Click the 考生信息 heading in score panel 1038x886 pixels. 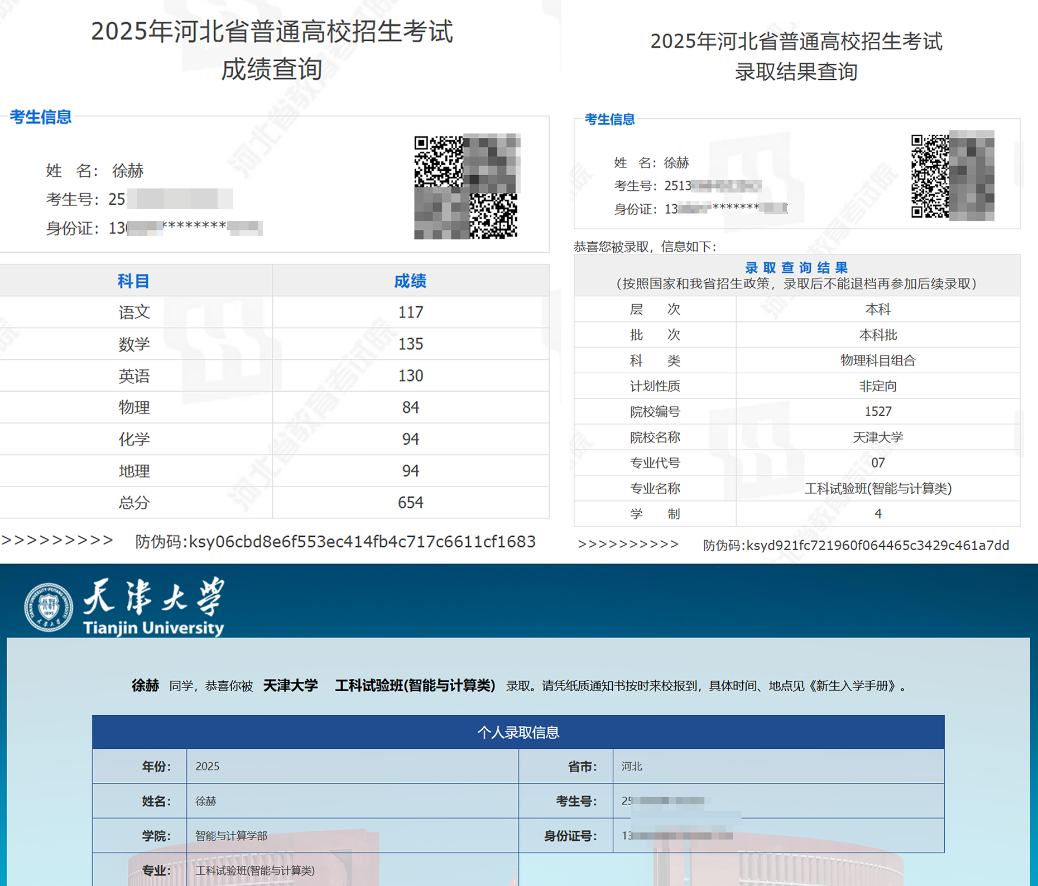point(41,117)
